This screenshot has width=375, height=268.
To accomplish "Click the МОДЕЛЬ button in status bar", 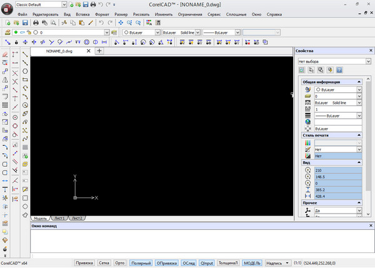I will pyautogui.click(x=252, y=263).
